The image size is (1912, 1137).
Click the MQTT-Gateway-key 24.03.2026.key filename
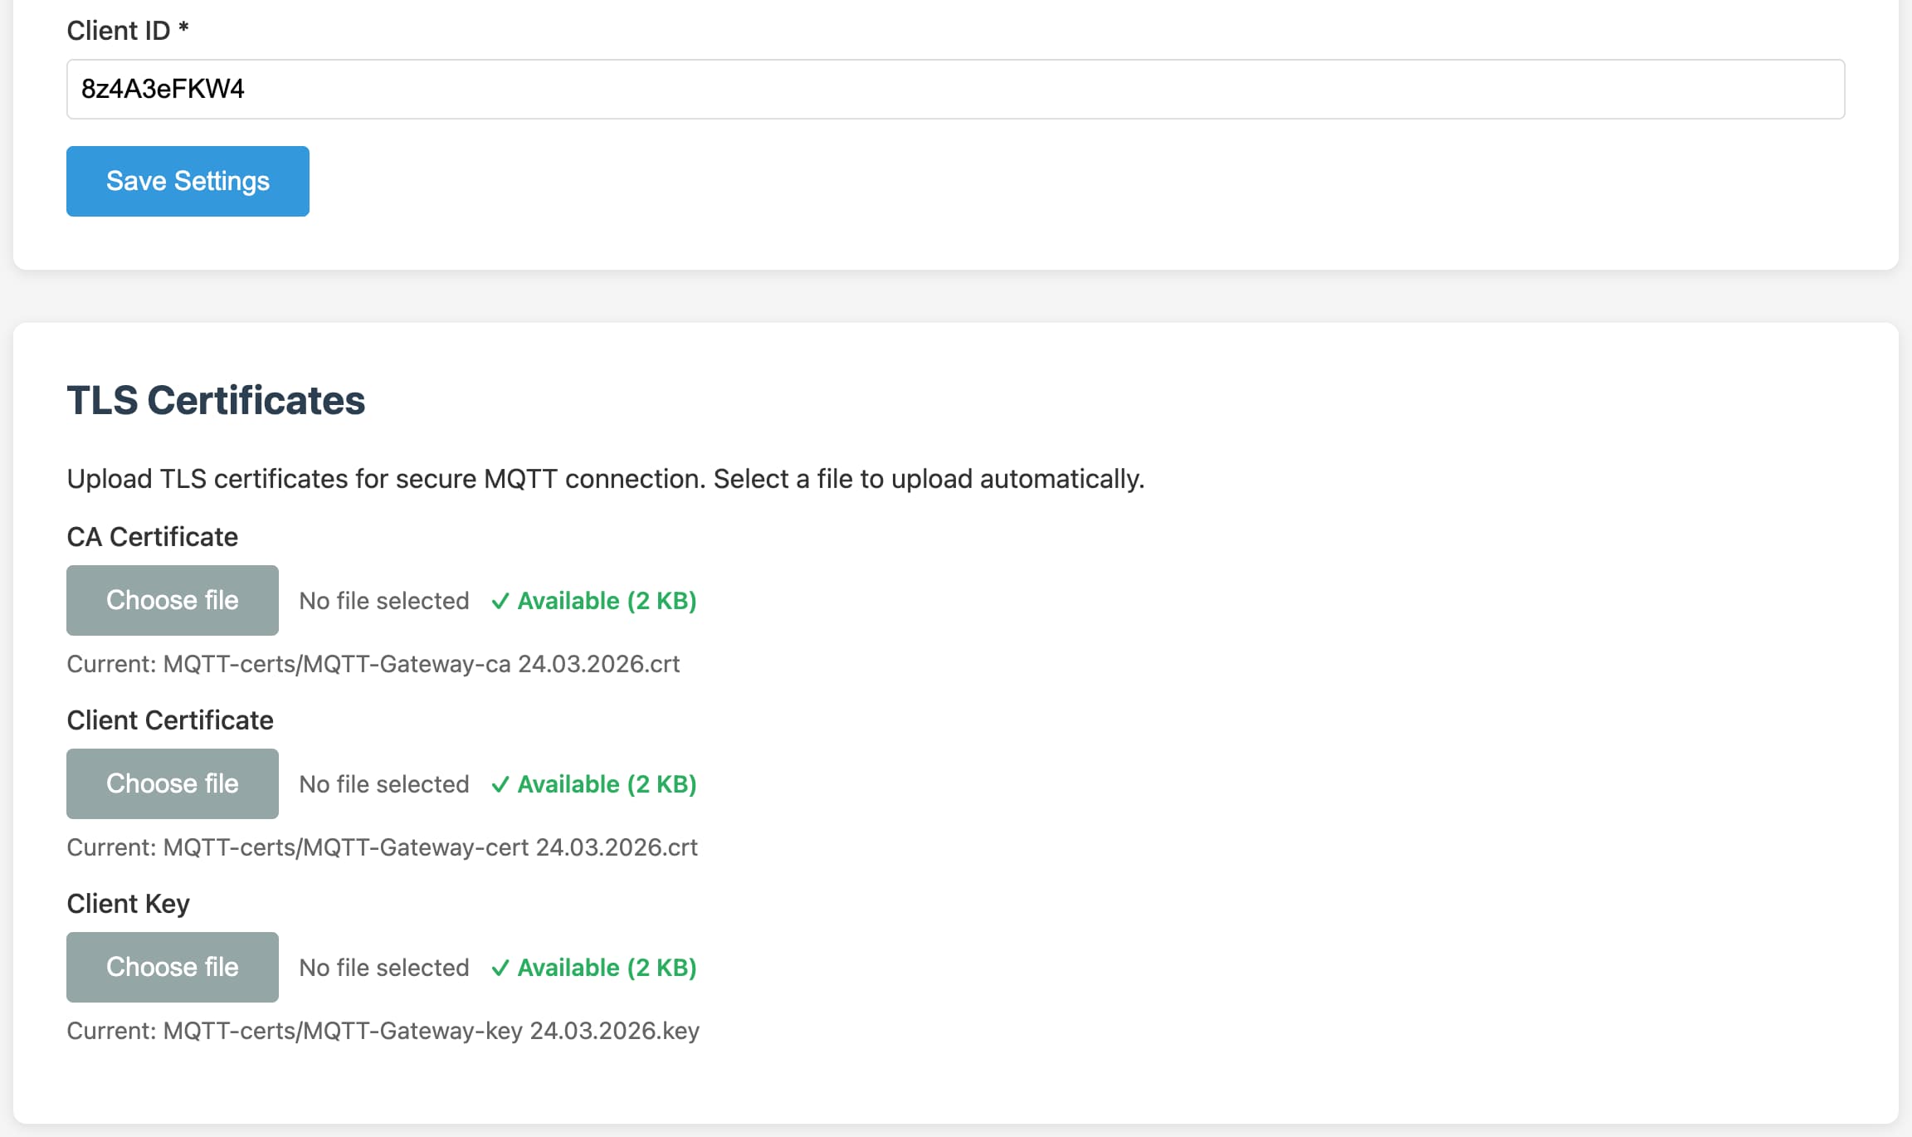point(383,1031)
